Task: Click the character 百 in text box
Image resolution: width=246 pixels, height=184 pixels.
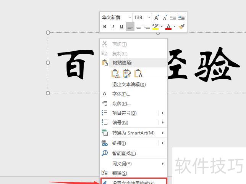Action: [x=76, y=64]
